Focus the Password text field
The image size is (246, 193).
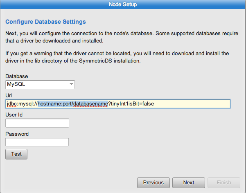click(x=37, y=142)
